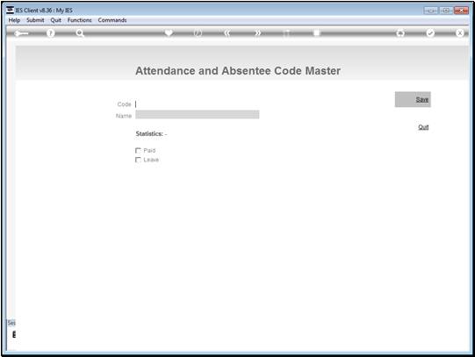Click the circled X toolbar icon
The image size is (475, 357).
459,33
